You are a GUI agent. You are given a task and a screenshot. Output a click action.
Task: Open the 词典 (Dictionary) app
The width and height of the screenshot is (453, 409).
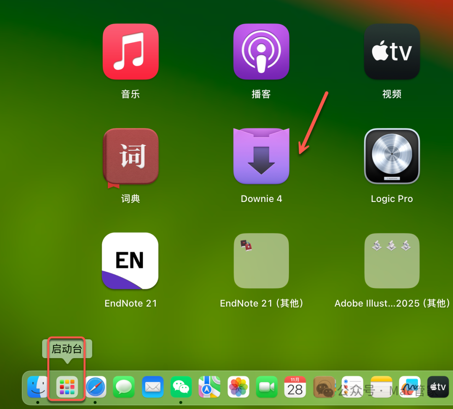(130, 157)
